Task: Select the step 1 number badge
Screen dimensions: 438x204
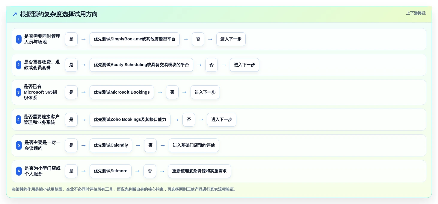Action: point(19,39)
